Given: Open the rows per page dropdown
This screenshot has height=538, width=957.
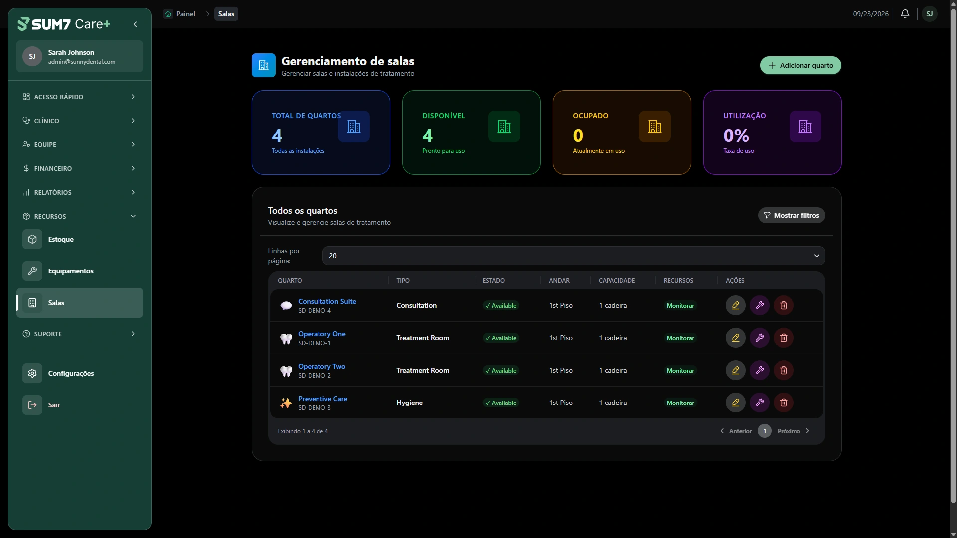Looking at the screenshot, I should (x=574, y=256).
